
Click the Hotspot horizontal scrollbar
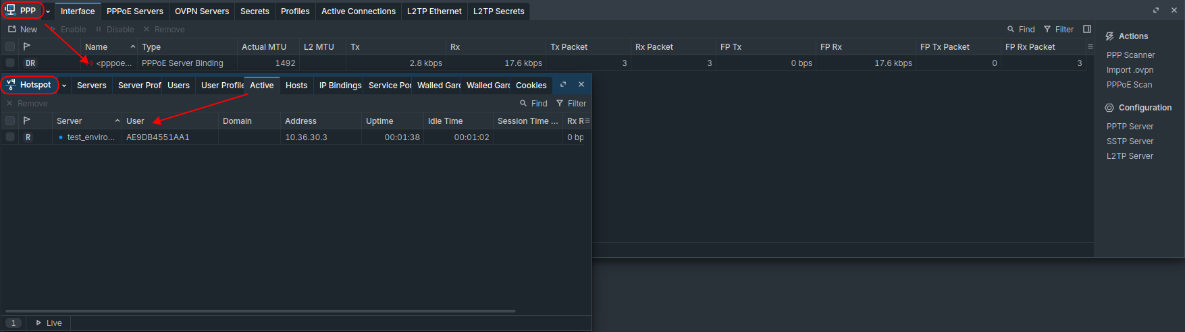260,311
